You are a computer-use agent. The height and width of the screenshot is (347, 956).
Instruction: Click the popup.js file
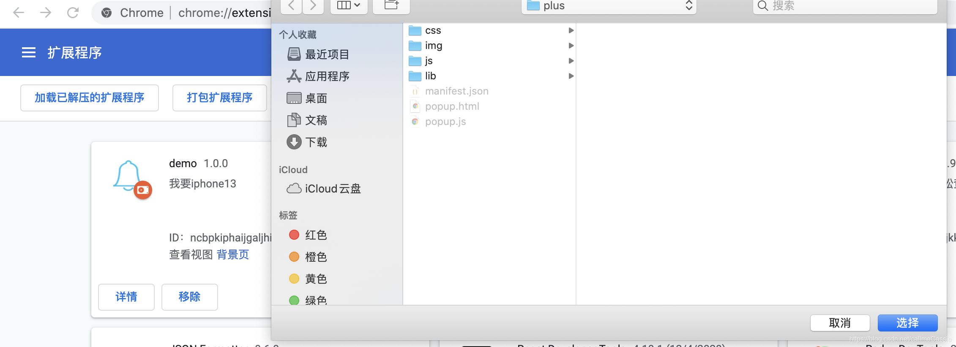[x=438, y=122]
